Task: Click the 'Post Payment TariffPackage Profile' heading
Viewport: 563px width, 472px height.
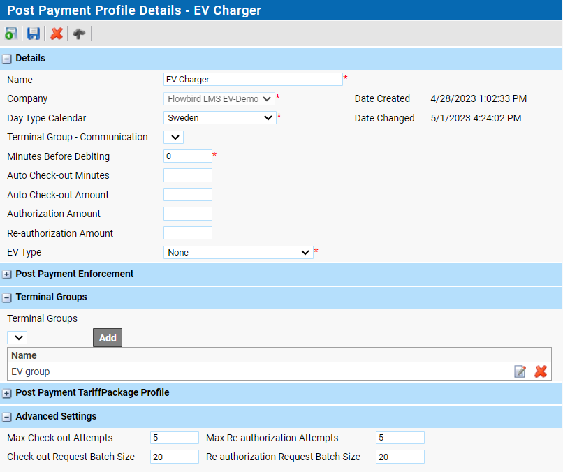Action: pyautogui.click(x=92, y=392)
